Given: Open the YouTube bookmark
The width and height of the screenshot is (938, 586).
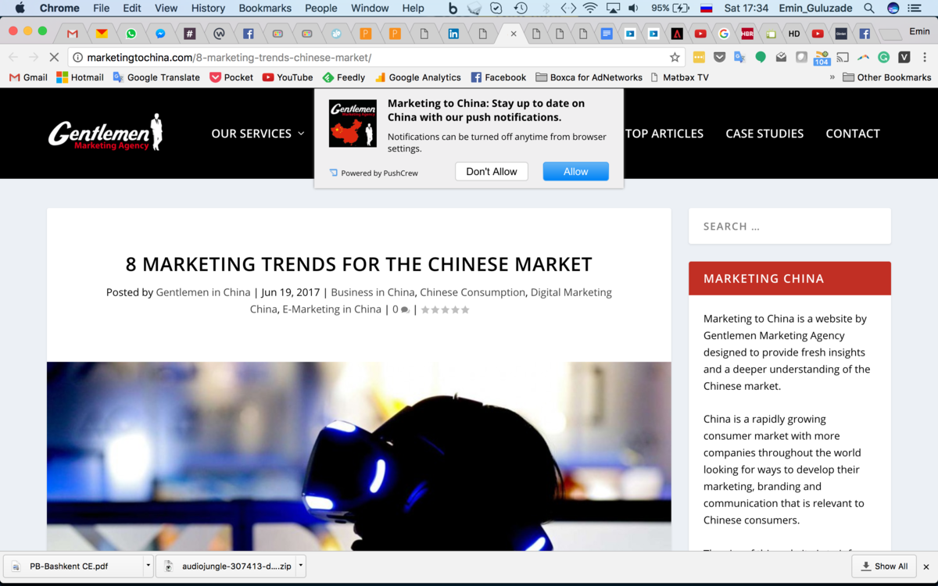Looking at the screenshot, I should click(288, 77).
